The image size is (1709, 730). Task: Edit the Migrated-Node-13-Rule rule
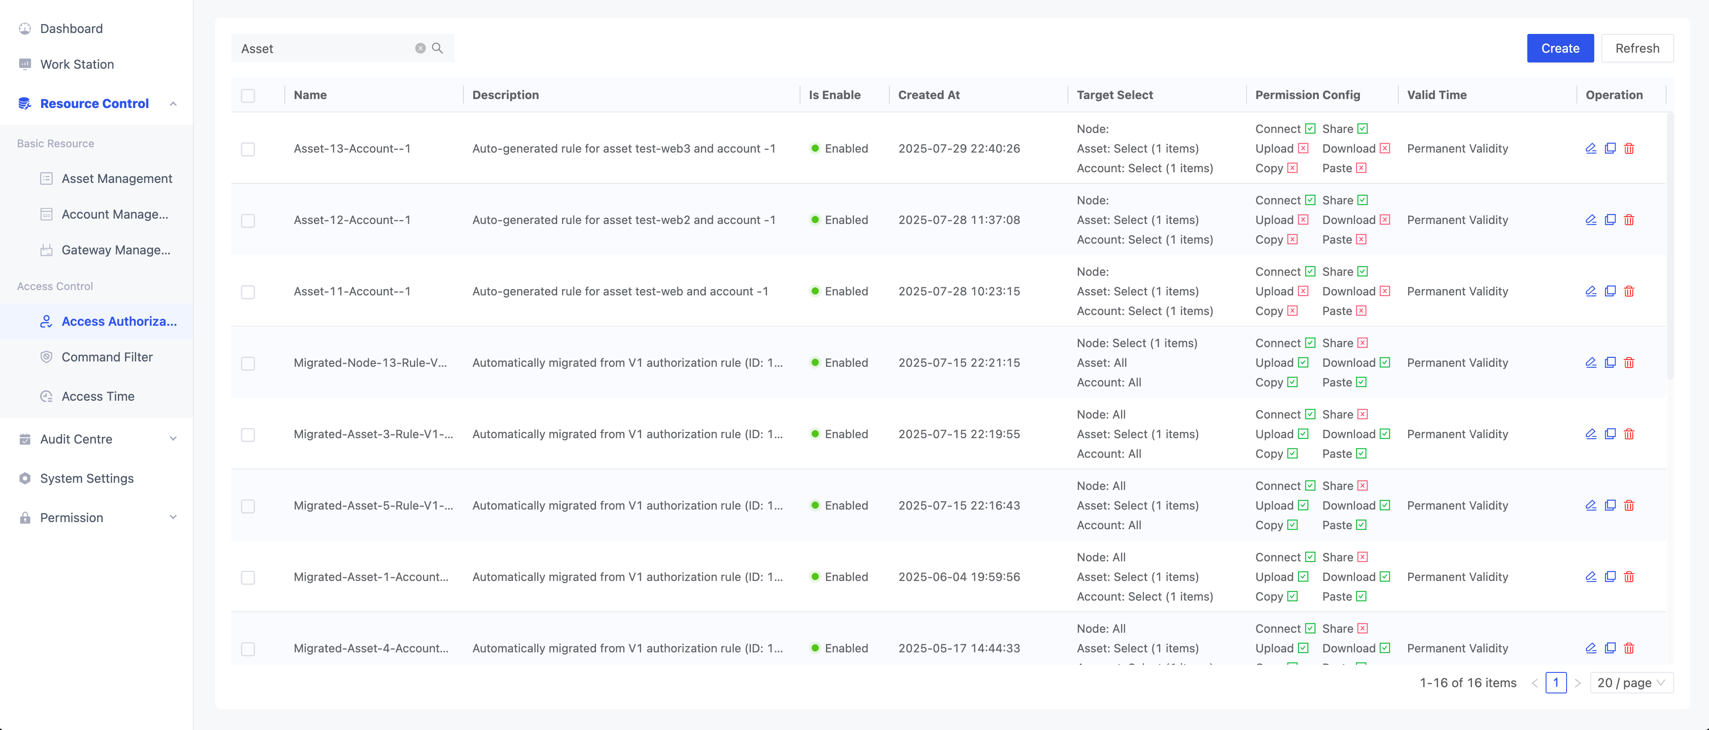(1591, 363)
